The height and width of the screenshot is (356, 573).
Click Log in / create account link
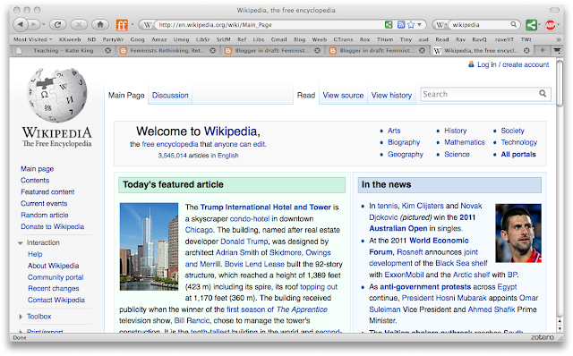click(x=513, y=64)
